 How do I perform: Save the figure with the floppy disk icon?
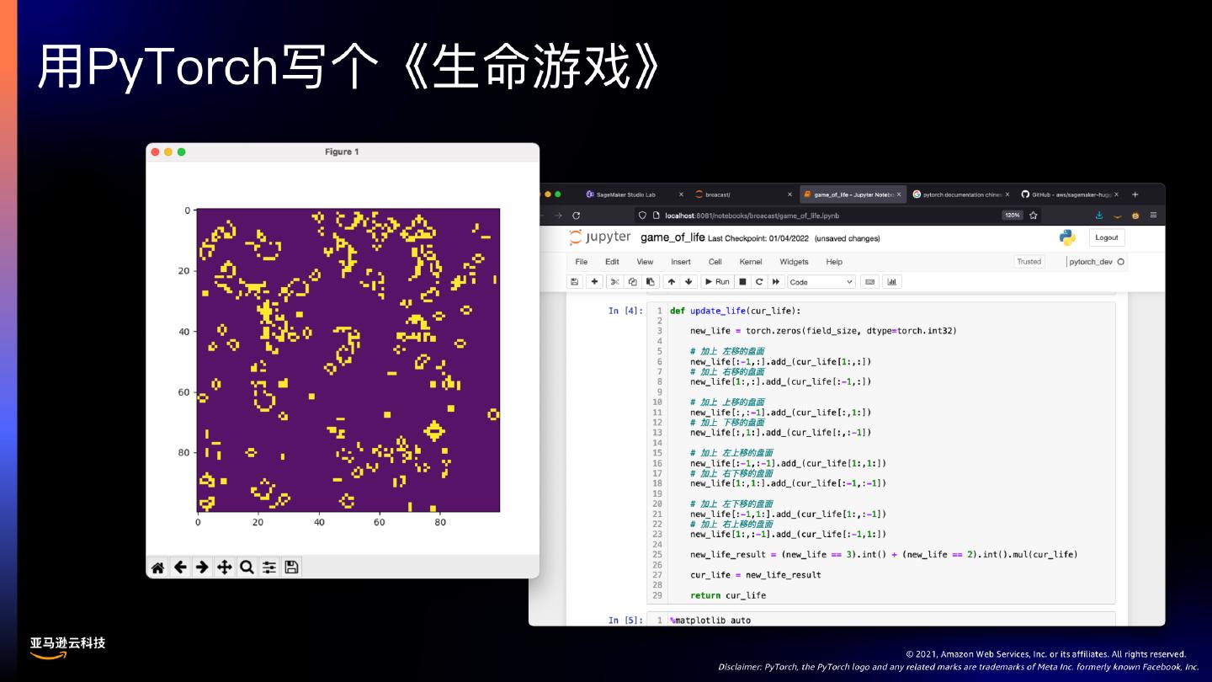(291, 567)
